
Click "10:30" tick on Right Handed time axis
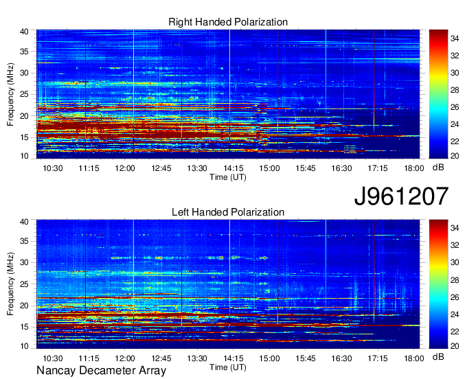(x=53, y=168)
